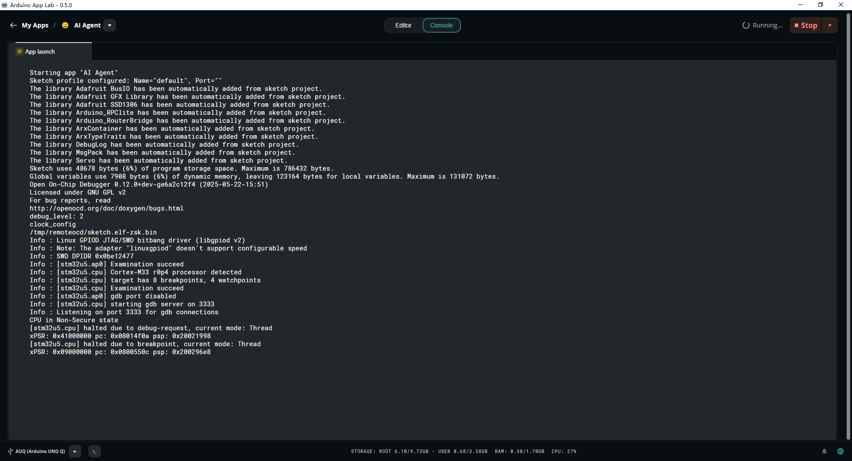Click the AI Agent app name
The height and width of the screenshot is (461, 852).
pos(87,25)
